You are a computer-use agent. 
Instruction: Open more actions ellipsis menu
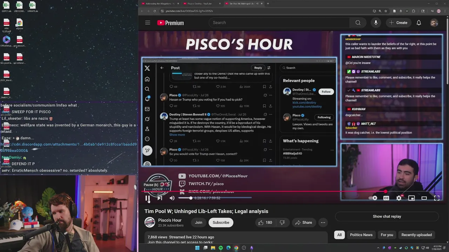(x=323, y=223)
